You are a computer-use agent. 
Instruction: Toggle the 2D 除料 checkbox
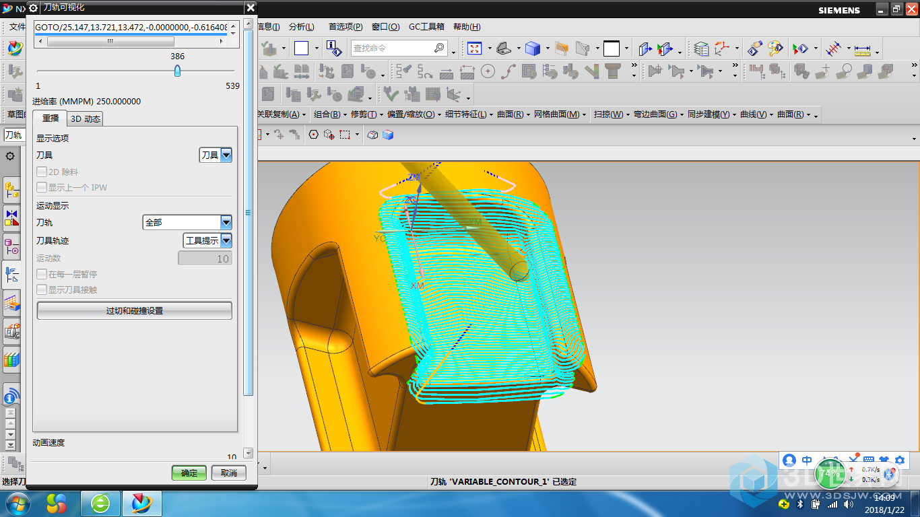click(x=42, y=172)
